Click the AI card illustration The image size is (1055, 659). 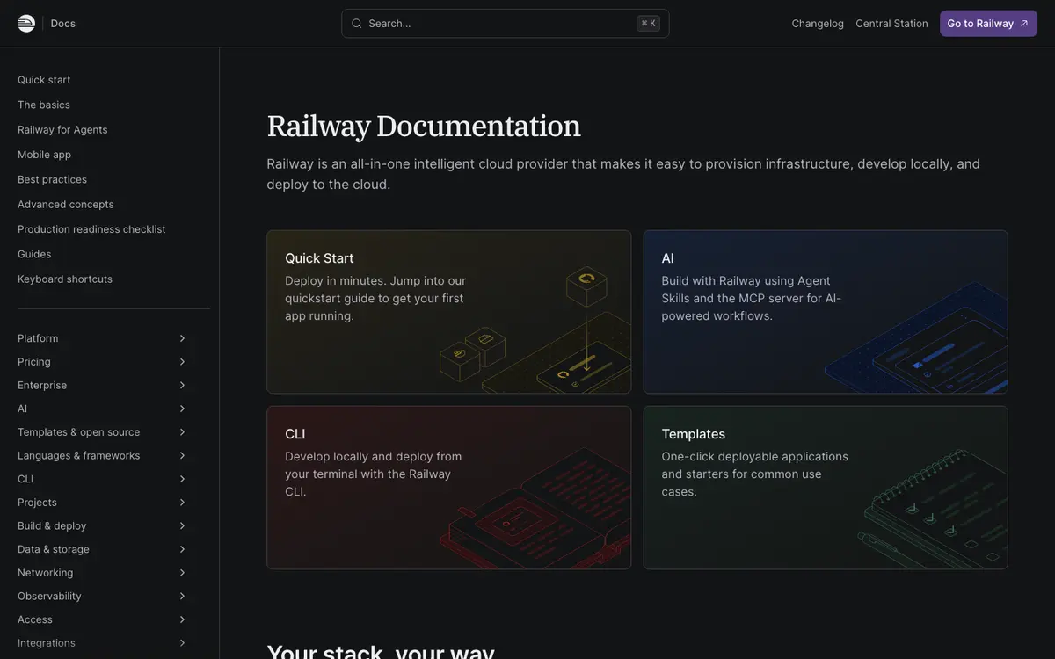click(916, 338)
